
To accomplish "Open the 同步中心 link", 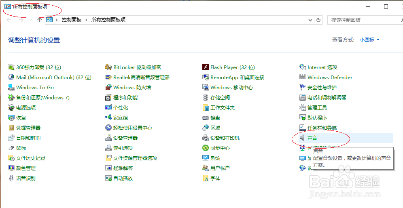I will tap(220, 148).
